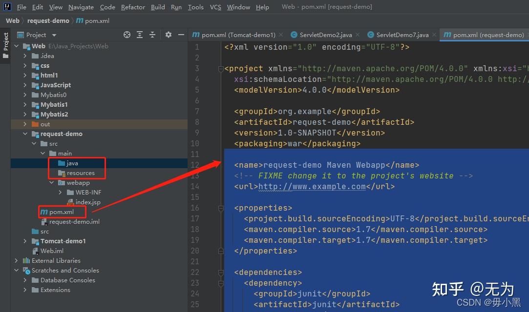Viewport: 529px width, 312px height.
Task: Expand the Mybatis0 folder
Action: (x=25, y=95)
